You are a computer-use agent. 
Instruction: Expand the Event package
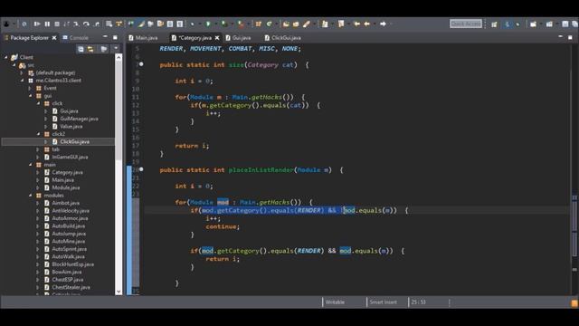click(x=30, y=88)
